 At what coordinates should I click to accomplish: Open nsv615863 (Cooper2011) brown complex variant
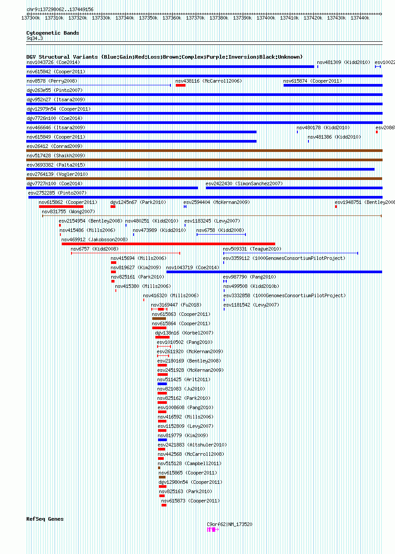tap(159, 319)
